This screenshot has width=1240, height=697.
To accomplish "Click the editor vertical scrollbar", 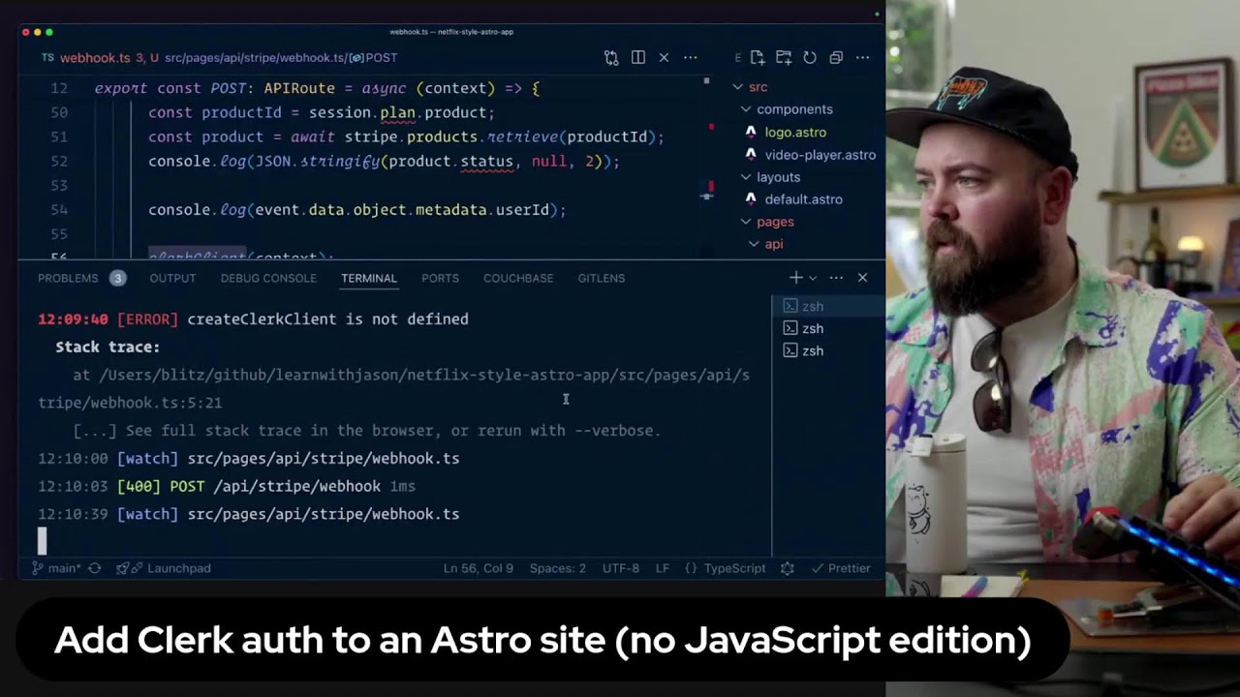I will 706,167.
